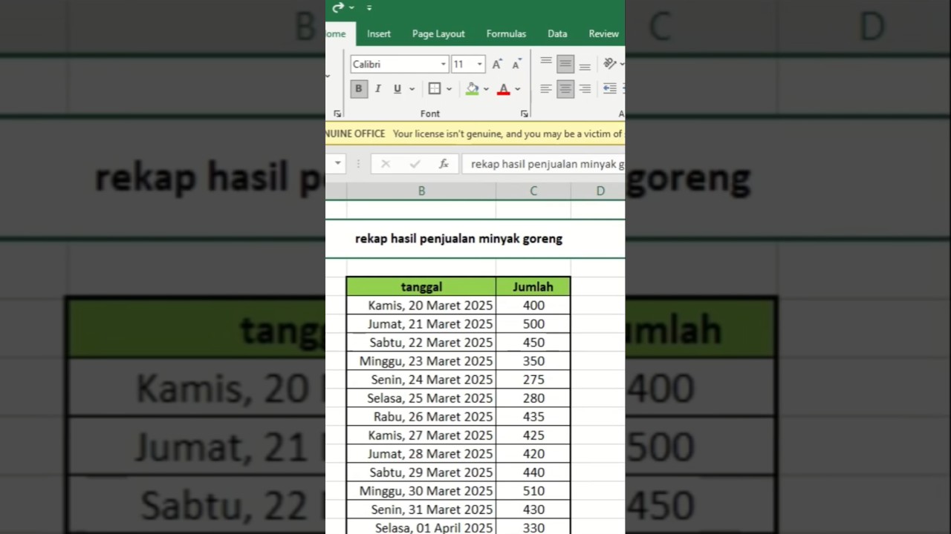Decrease font size with the small A icon
951x534 pixels.
tap(516, 64)
